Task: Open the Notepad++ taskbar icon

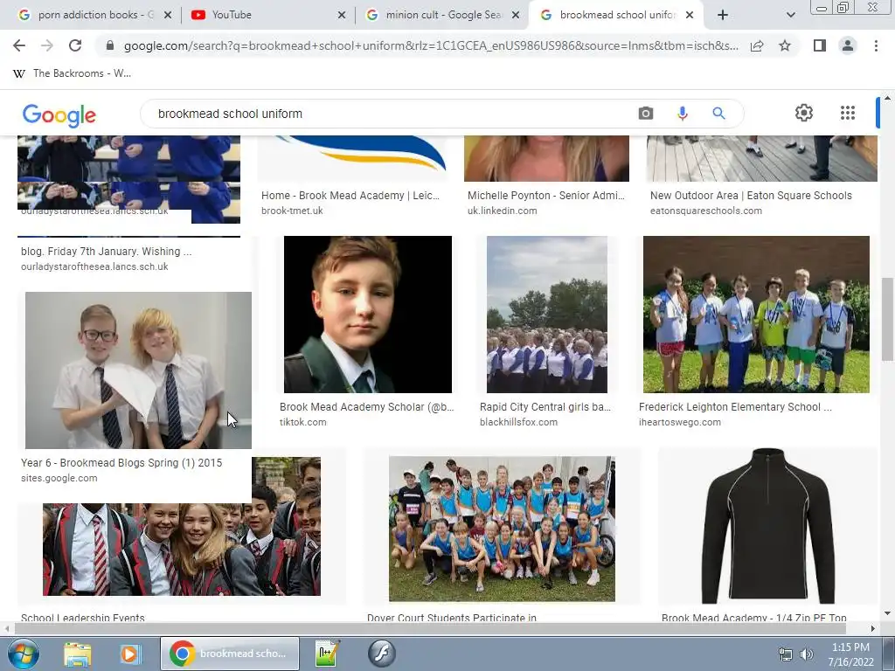Action: [x=328, y=654]
